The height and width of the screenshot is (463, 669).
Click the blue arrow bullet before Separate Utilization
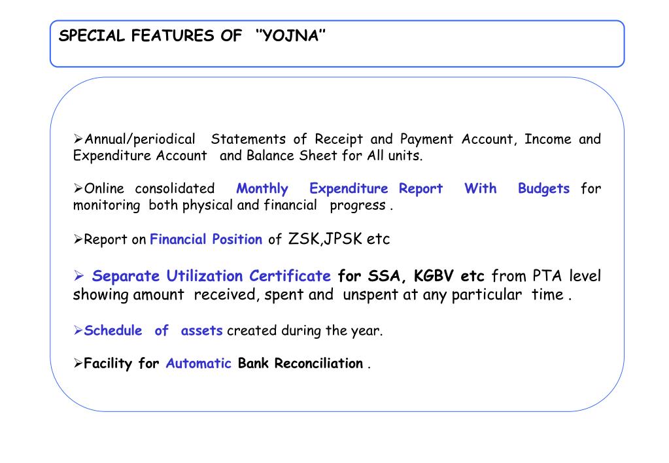click(78, 276)
